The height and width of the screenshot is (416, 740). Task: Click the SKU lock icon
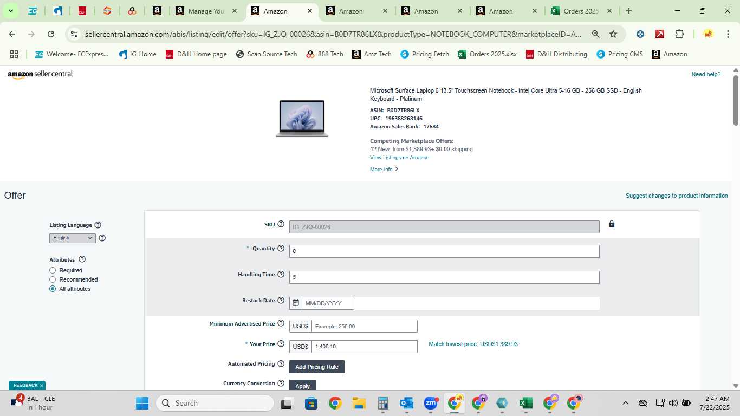[x=612, y=224]
